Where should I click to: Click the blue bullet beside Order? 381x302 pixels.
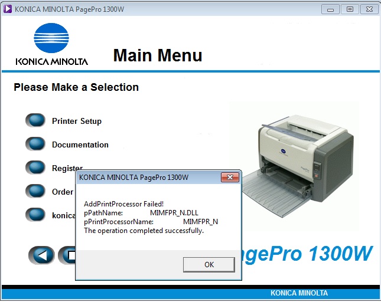click(35, 191)
